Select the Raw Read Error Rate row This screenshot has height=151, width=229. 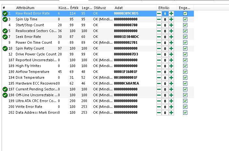(x=98, y=14)
